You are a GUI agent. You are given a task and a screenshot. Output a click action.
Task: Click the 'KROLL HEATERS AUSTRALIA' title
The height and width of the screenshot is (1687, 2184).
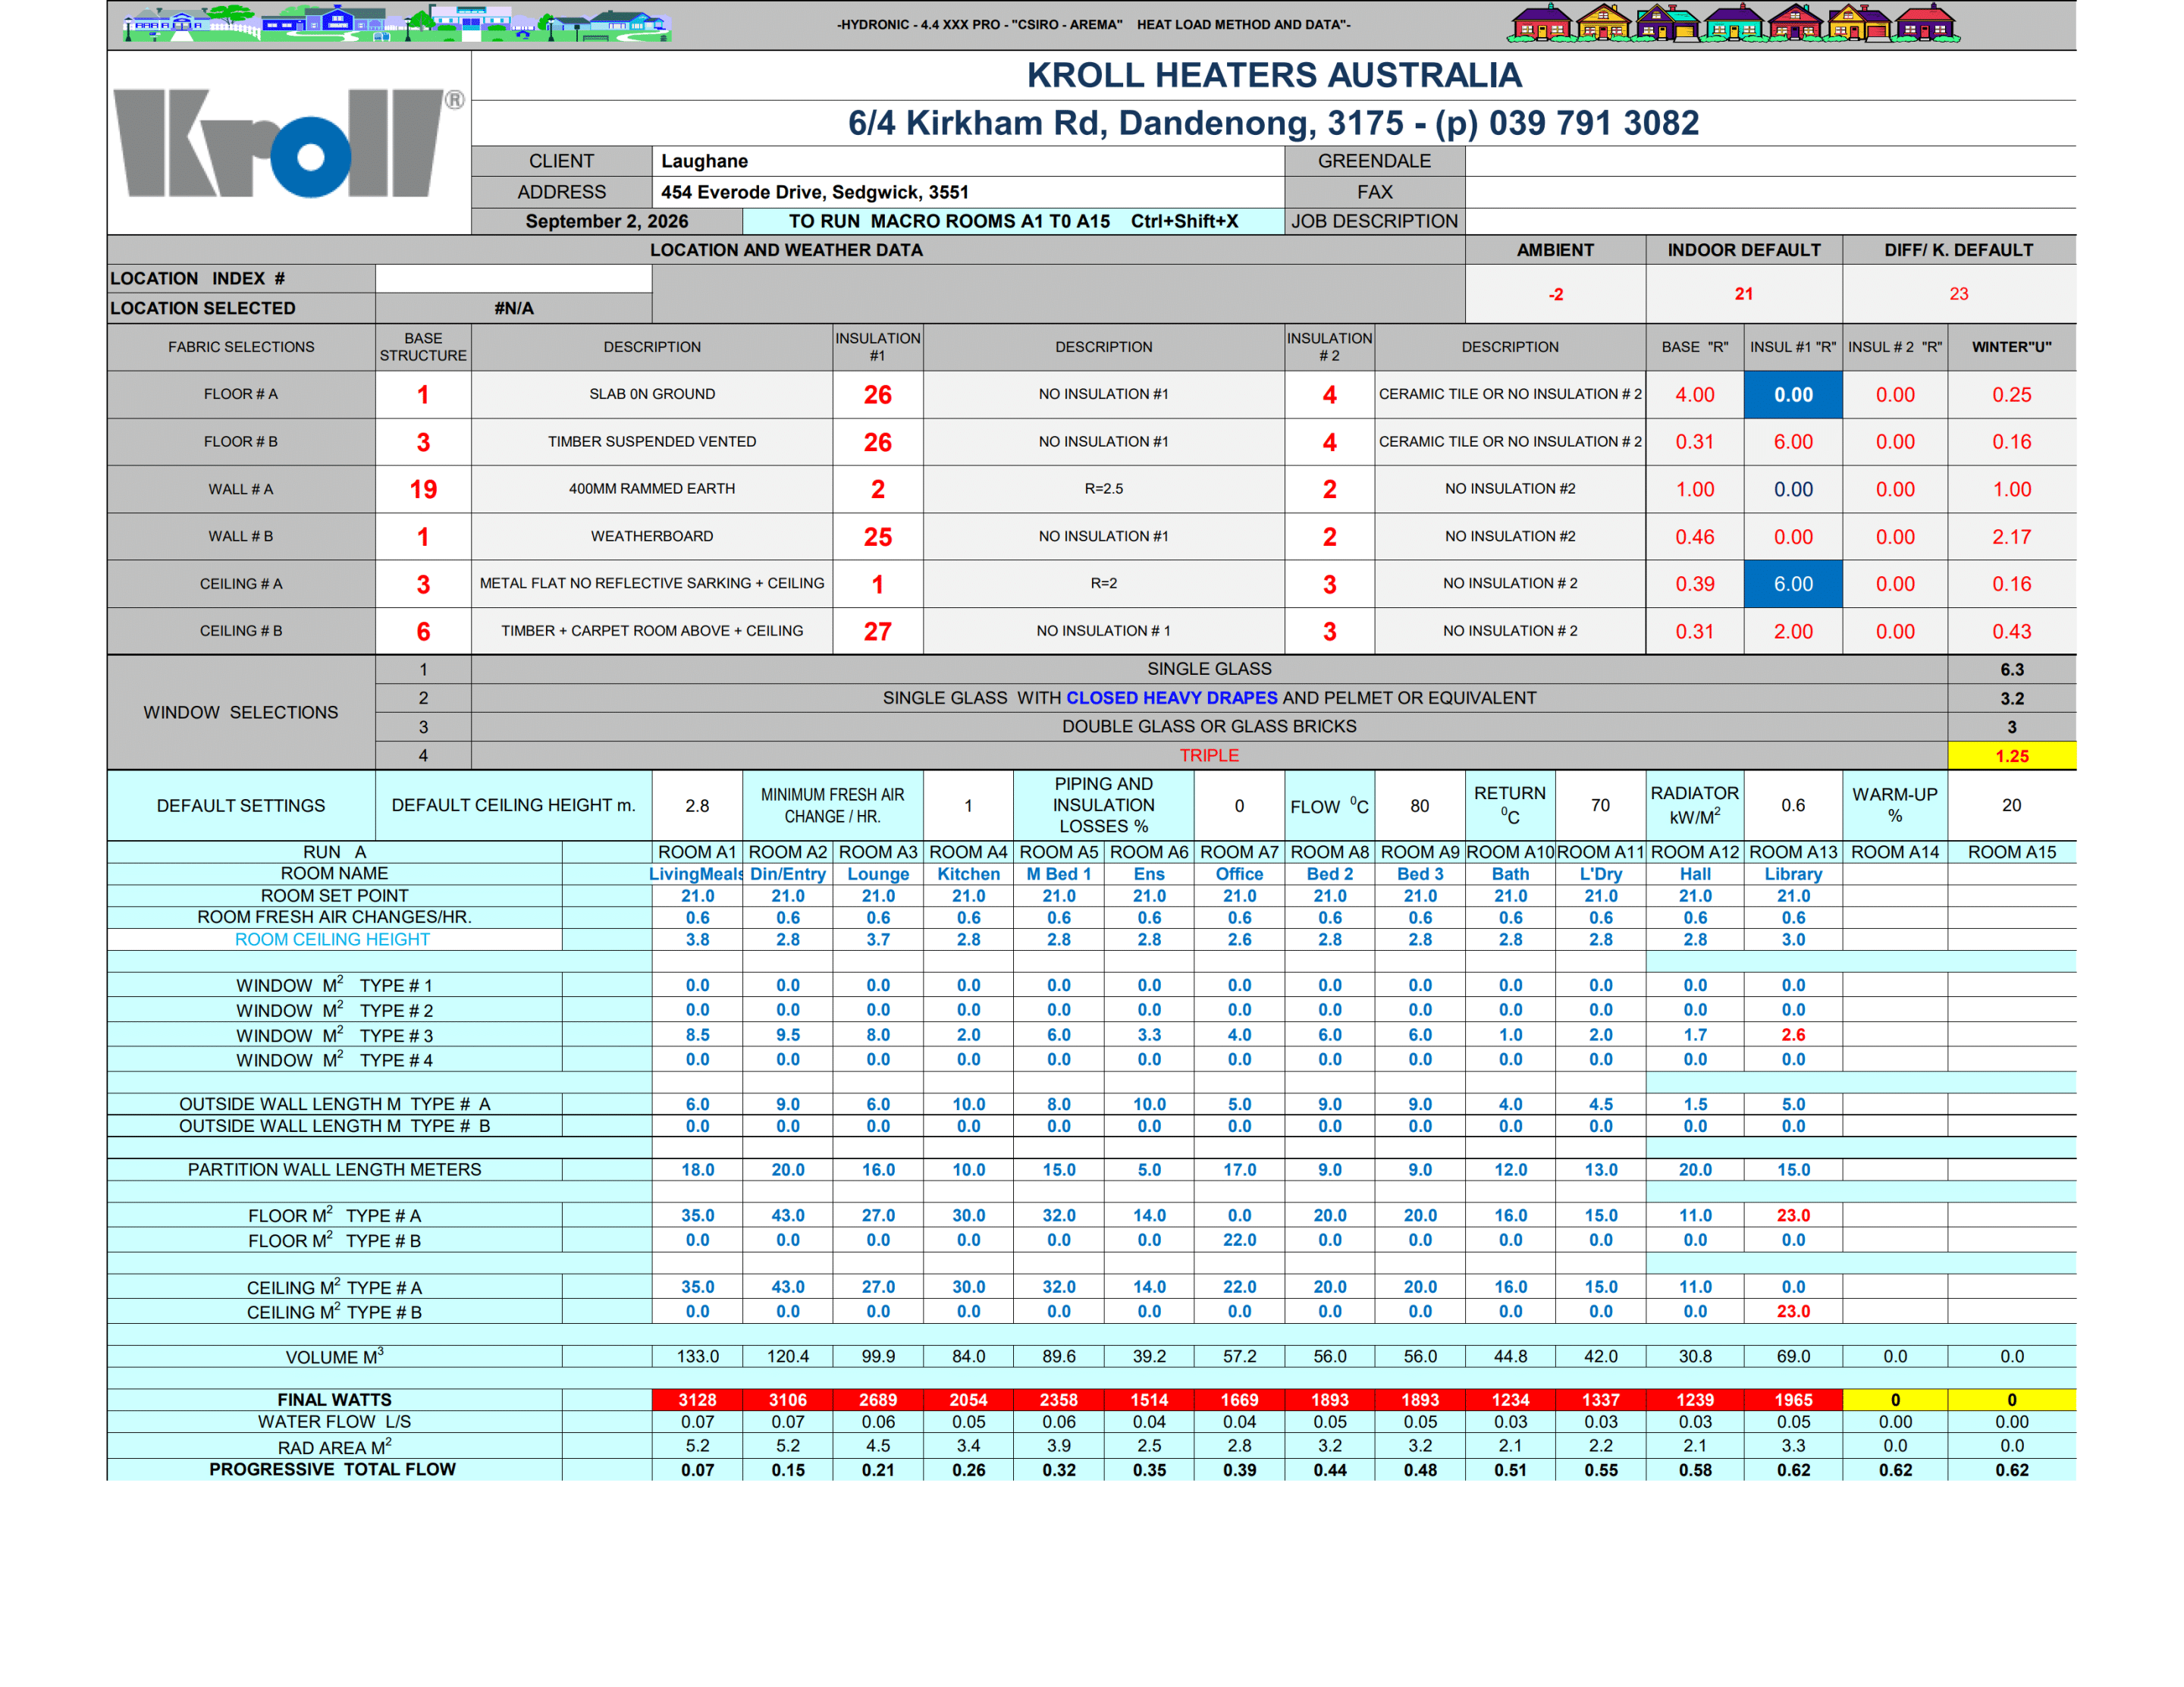coord(1273,75)
